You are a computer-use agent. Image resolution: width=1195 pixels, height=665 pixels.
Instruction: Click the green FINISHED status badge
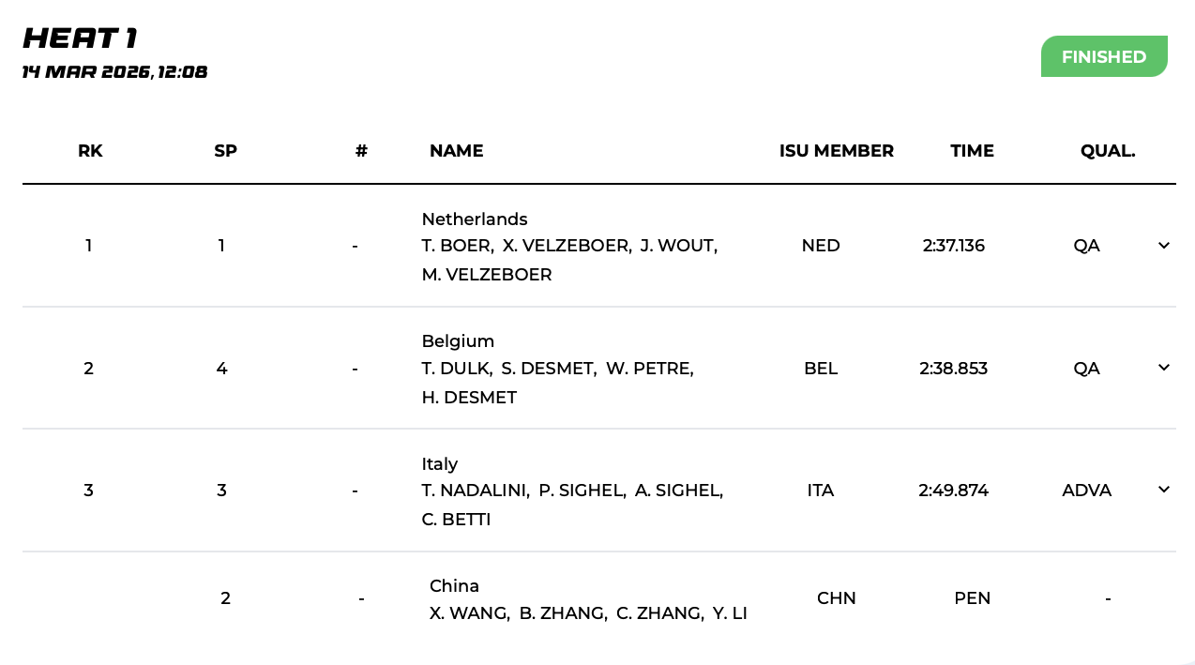1103,57
